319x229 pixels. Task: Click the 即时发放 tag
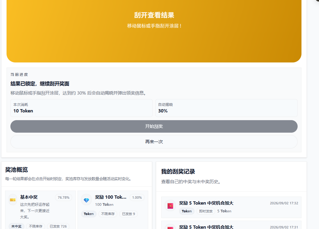click(206, 211)
